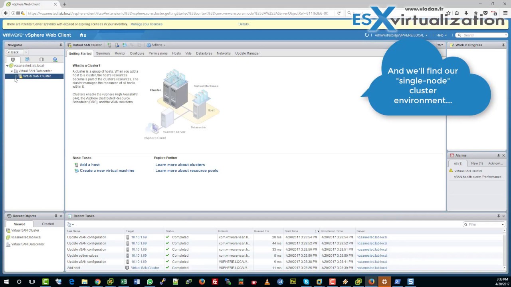Open the Administrator@VSPHERE.LOCAL user menu
Screen dimensions: 511x287
coord(401,35)
